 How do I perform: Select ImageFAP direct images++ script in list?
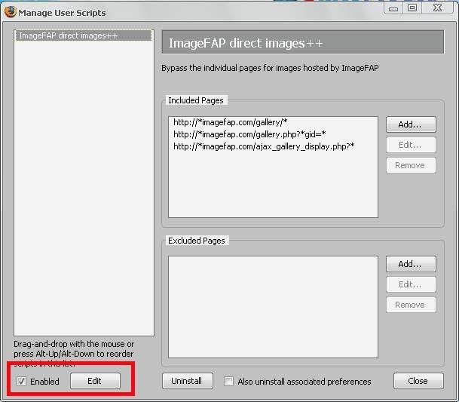[x=84, y=35]
